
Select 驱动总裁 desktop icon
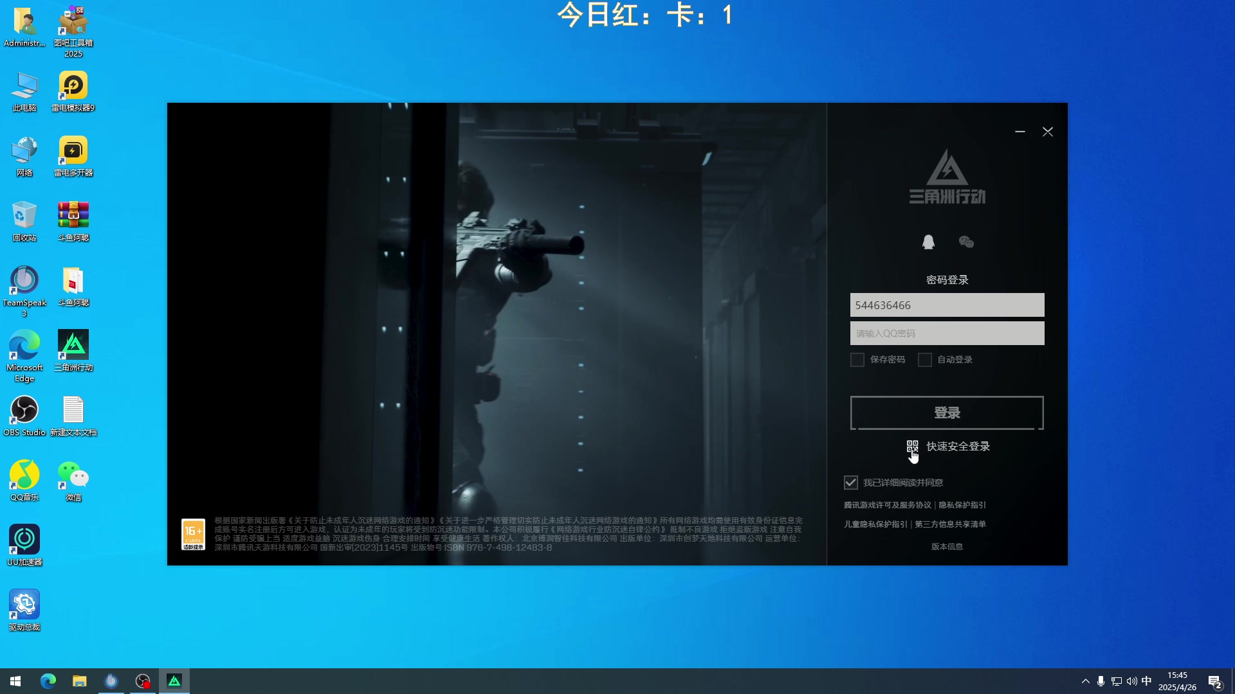[24, 611]
